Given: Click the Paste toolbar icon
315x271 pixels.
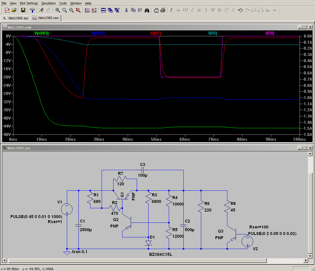Looking at the screenshot, I should (140, 10).
